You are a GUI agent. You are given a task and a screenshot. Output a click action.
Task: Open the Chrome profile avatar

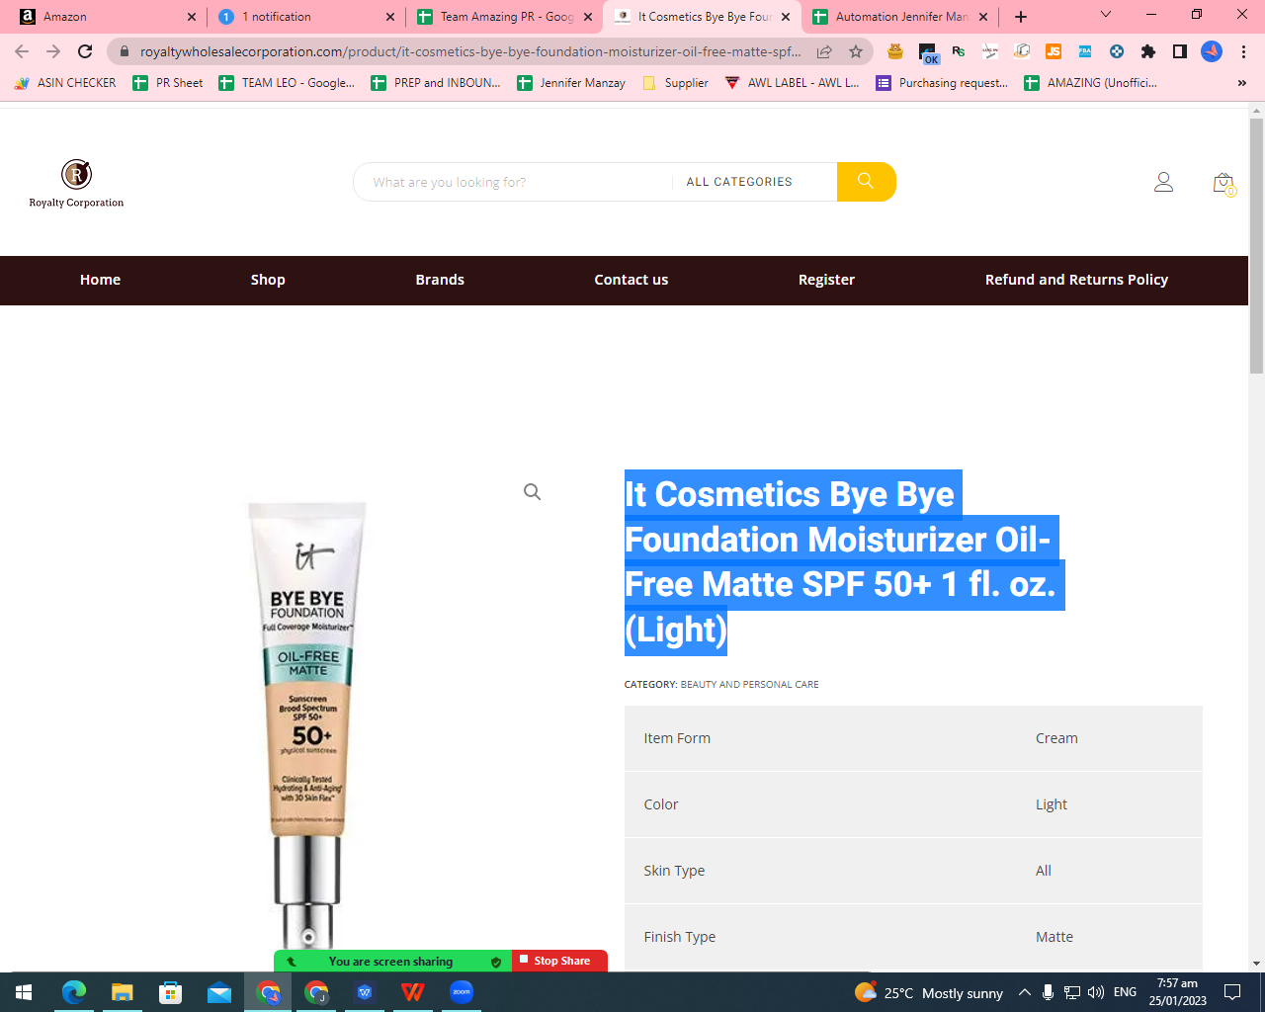[x=1212, y=51]
